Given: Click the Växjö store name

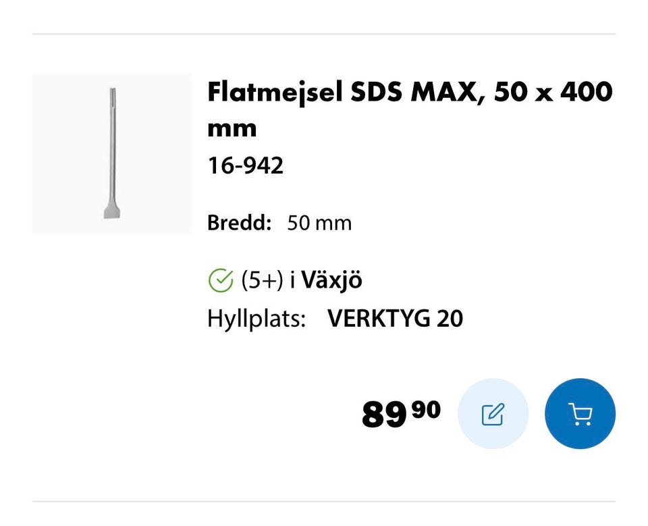Looking at the screenshot, I should pos(331,280).
